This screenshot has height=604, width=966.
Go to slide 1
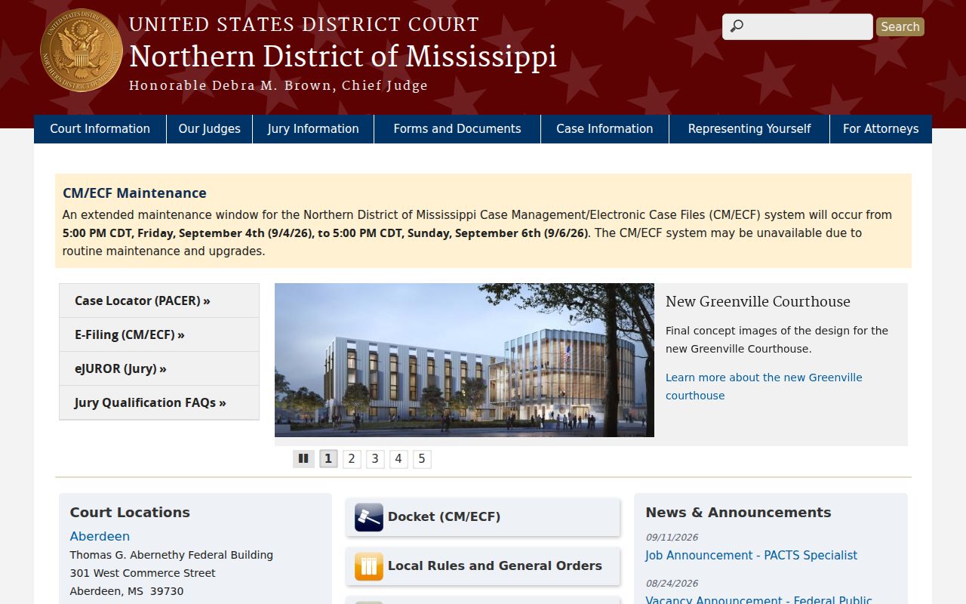click(328, 458)
